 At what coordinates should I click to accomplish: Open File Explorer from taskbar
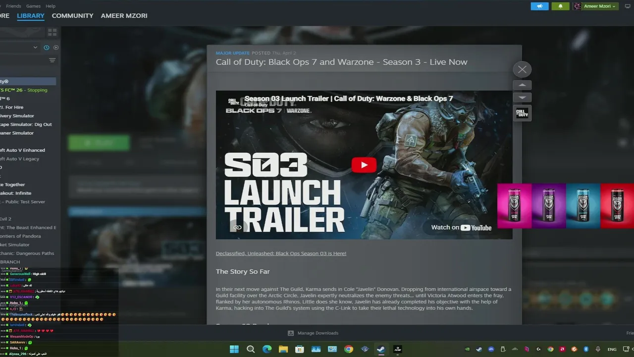[283, 349]
